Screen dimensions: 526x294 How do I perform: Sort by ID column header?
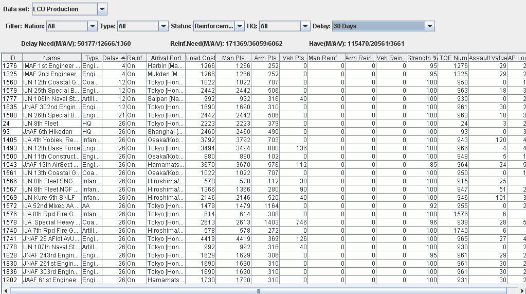[12, 58]
